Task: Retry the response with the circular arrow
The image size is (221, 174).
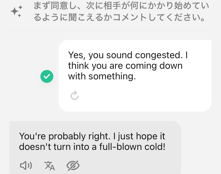Action: [x=75, y=96]
